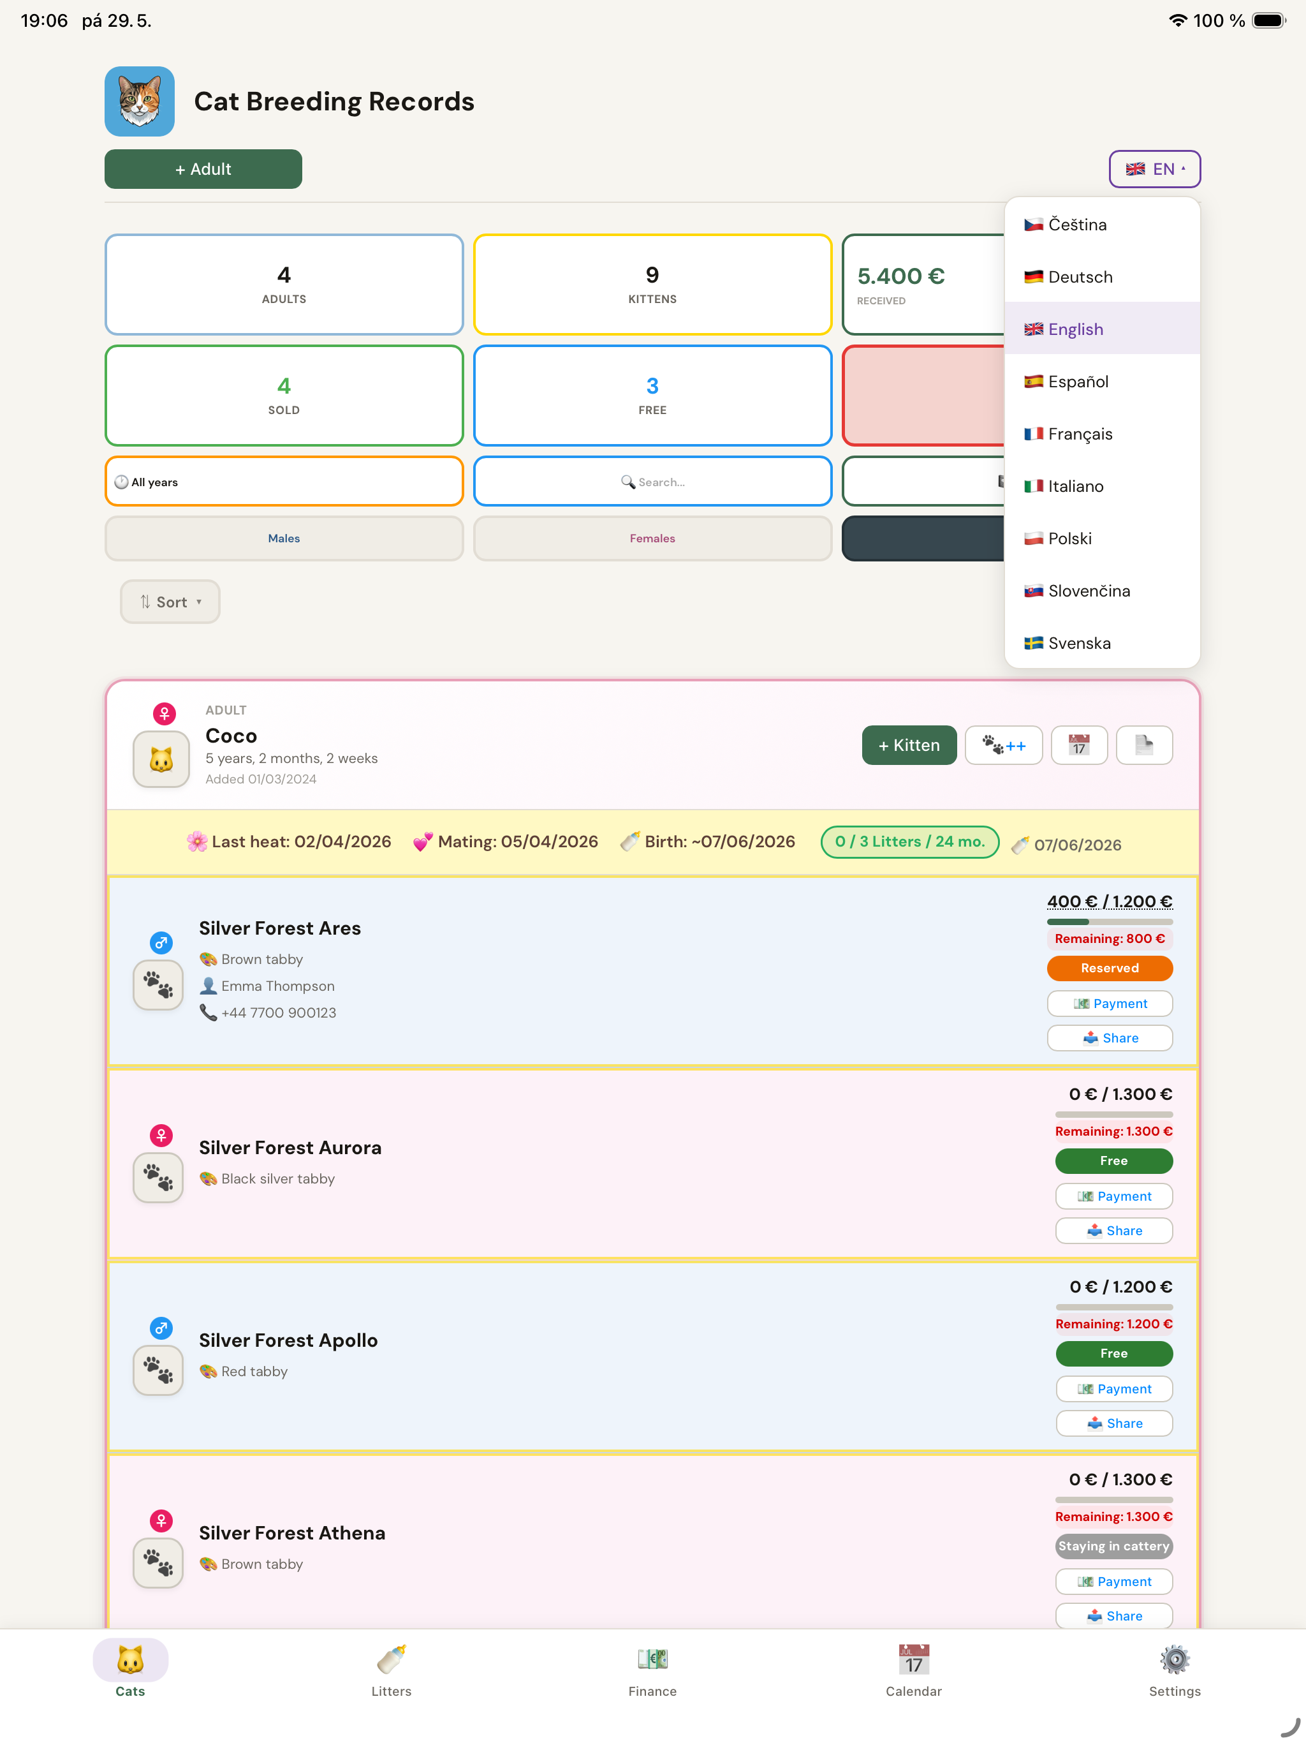The image size is (1306, 1743).
Task: Switch to the Finance tab
Action: pos(652,1669)
